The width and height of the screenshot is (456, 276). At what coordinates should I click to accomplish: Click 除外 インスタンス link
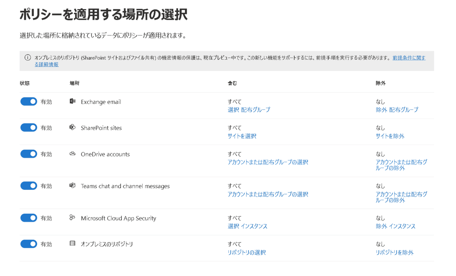click(x=396, y=226)
